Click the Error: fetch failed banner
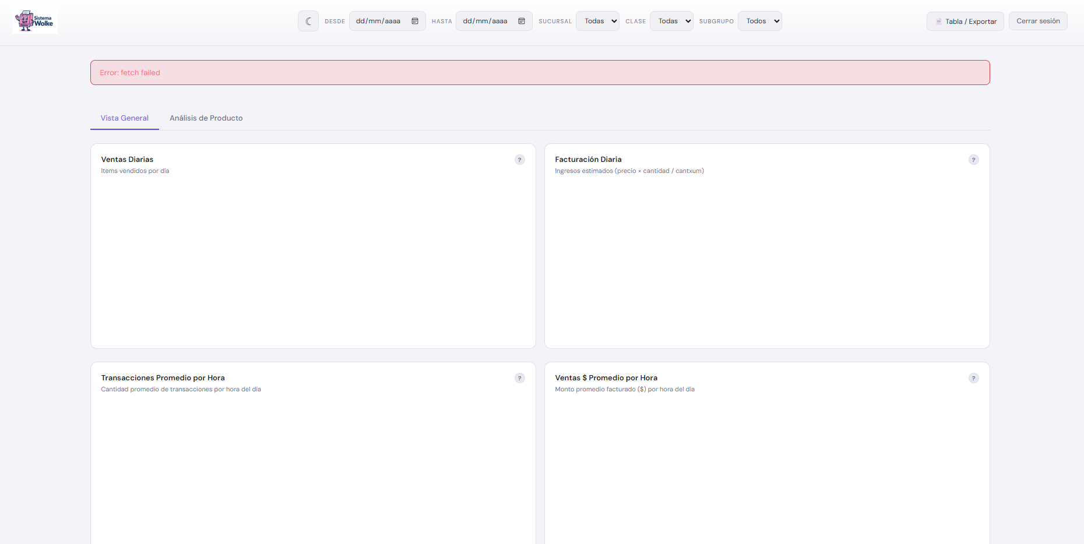 click(540, 73)
